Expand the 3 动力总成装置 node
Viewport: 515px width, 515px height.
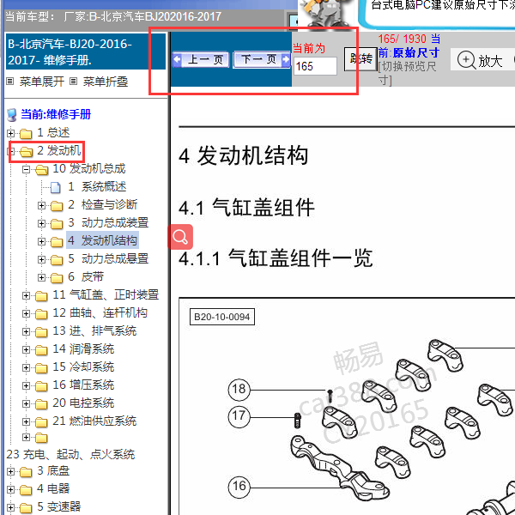41,223
